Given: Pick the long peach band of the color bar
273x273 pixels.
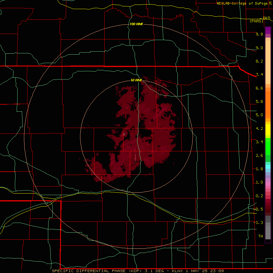Looking at the screenshot, I should (x=268, y=62).
